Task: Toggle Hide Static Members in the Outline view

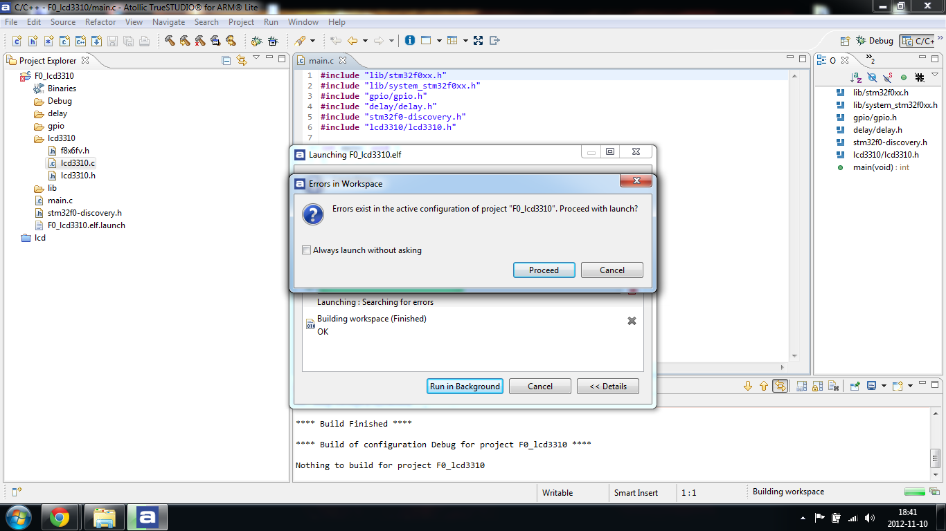Action: tap(887, 77)
